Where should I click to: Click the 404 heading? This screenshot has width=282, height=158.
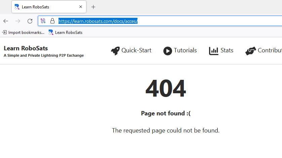(x=166, y=89)
